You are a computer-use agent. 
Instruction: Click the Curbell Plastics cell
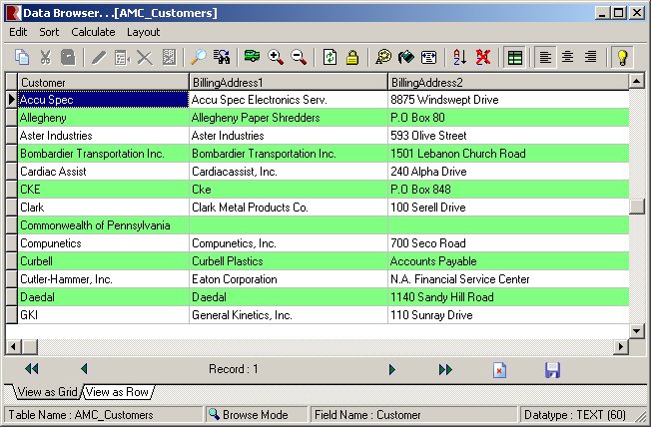[289, 261]
